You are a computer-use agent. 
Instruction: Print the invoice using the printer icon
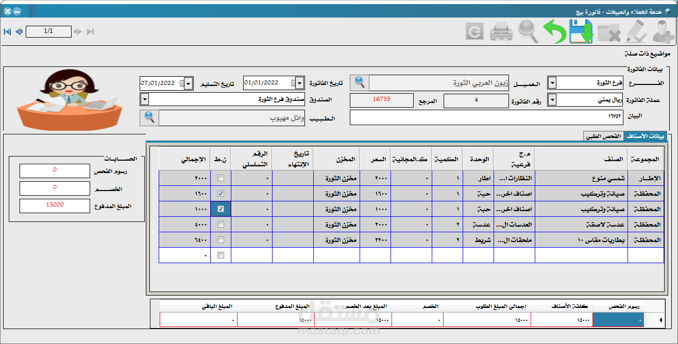[x=501, y=32]
